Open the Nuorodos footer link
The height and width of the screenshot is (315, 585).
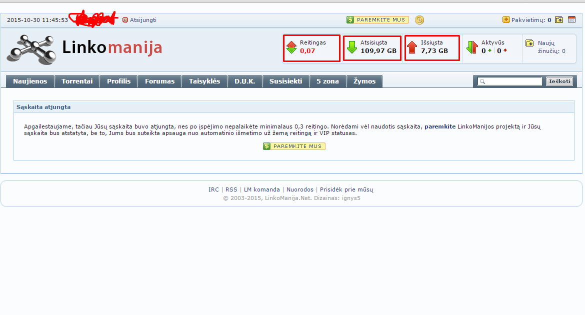click(x=300, y=189)
